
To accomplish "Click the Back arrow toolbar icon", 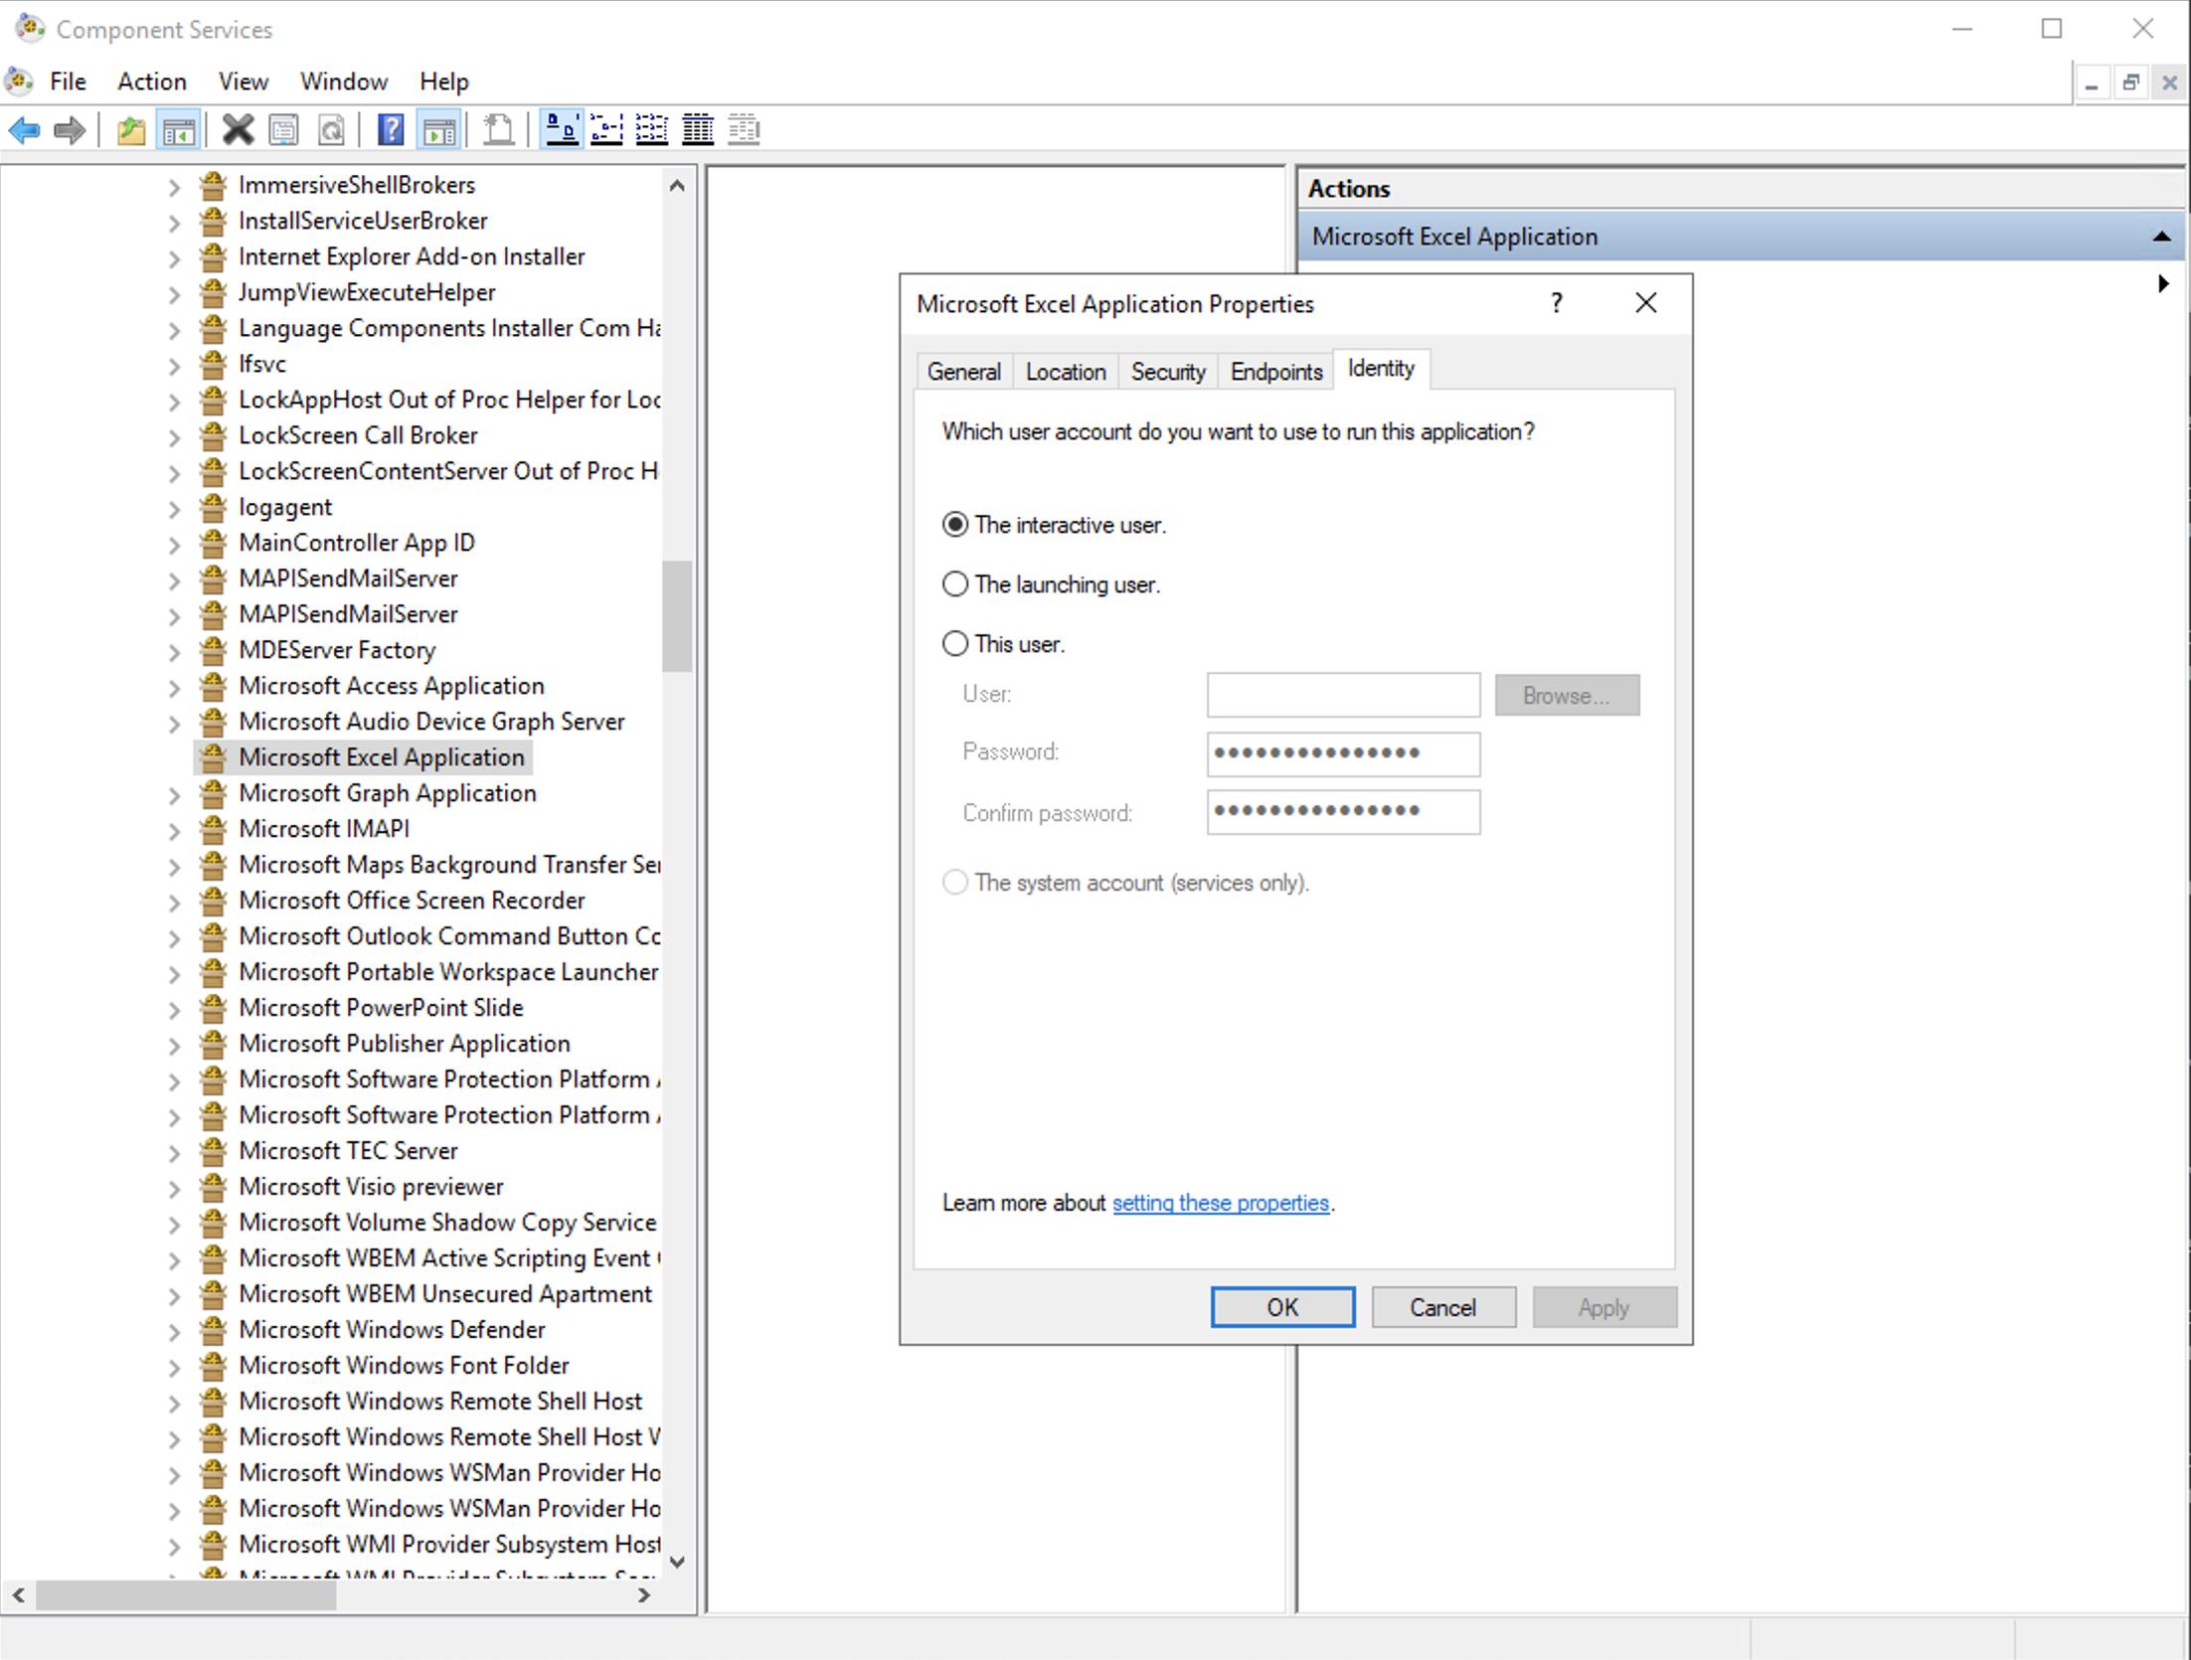I will point(24,130).
